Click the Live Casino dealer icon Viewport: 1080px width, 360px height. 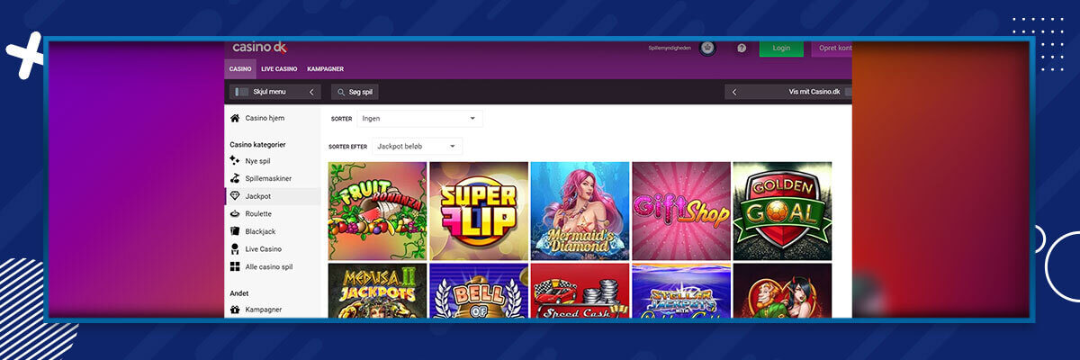point(235,248)
